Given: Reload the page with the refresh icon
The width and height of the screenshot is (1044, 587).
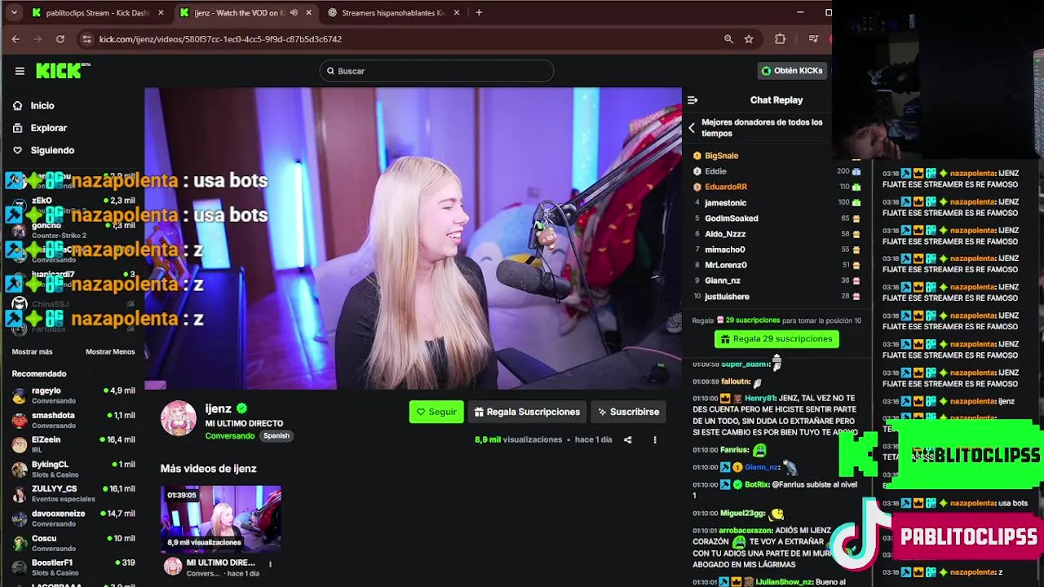Looking at the screenshot, I should pyautogui.click(x=60, y=38).
